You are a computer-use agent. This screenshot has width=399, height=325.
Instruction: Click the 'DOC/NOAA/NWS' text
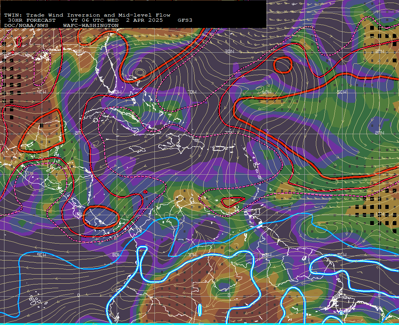point(26,26)
